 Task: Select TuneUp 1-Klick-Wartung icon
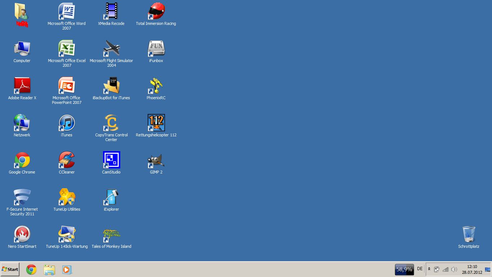67,234
